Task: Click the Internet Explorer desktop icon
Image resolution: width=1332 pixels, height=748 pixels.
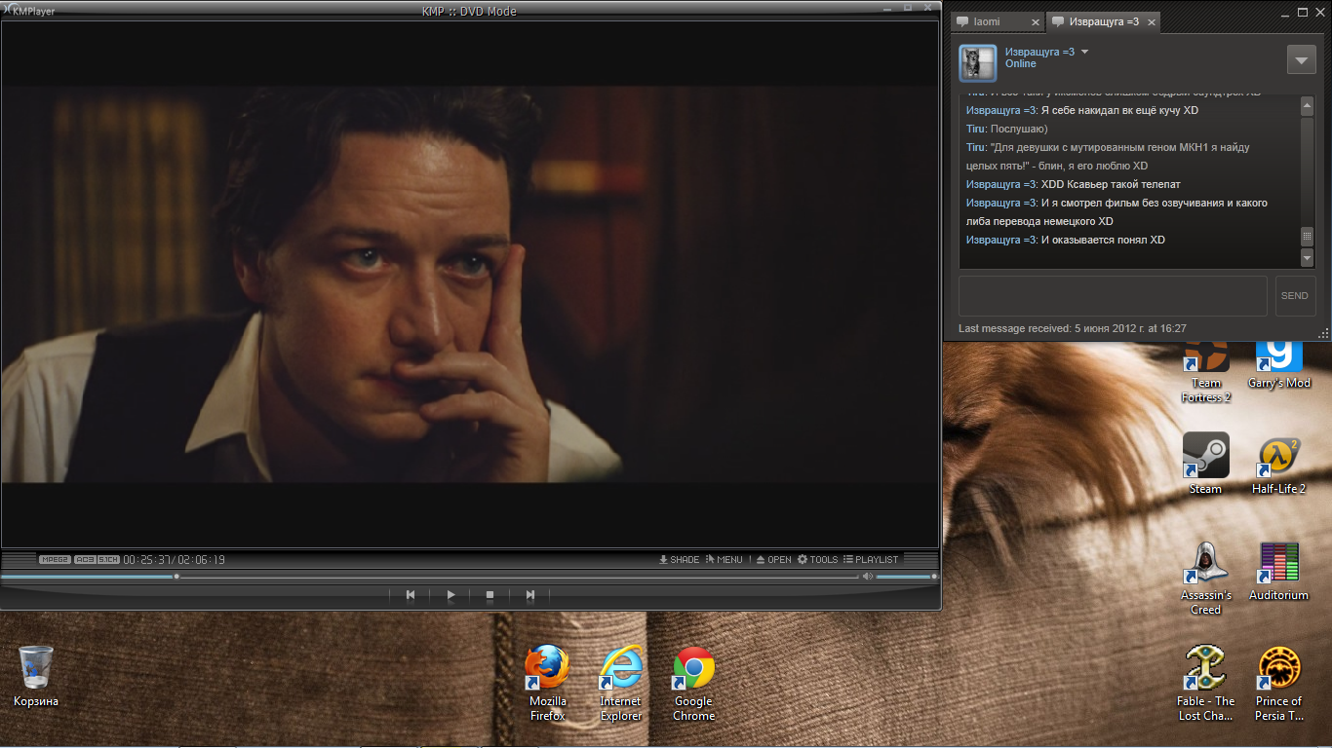Action: point(621,684)
